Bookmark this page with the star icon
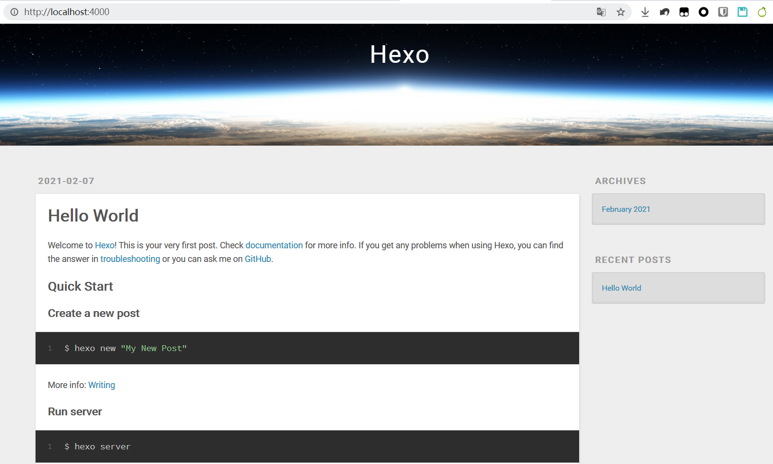Screen dimensions: 773x464 tap(621, 12)
